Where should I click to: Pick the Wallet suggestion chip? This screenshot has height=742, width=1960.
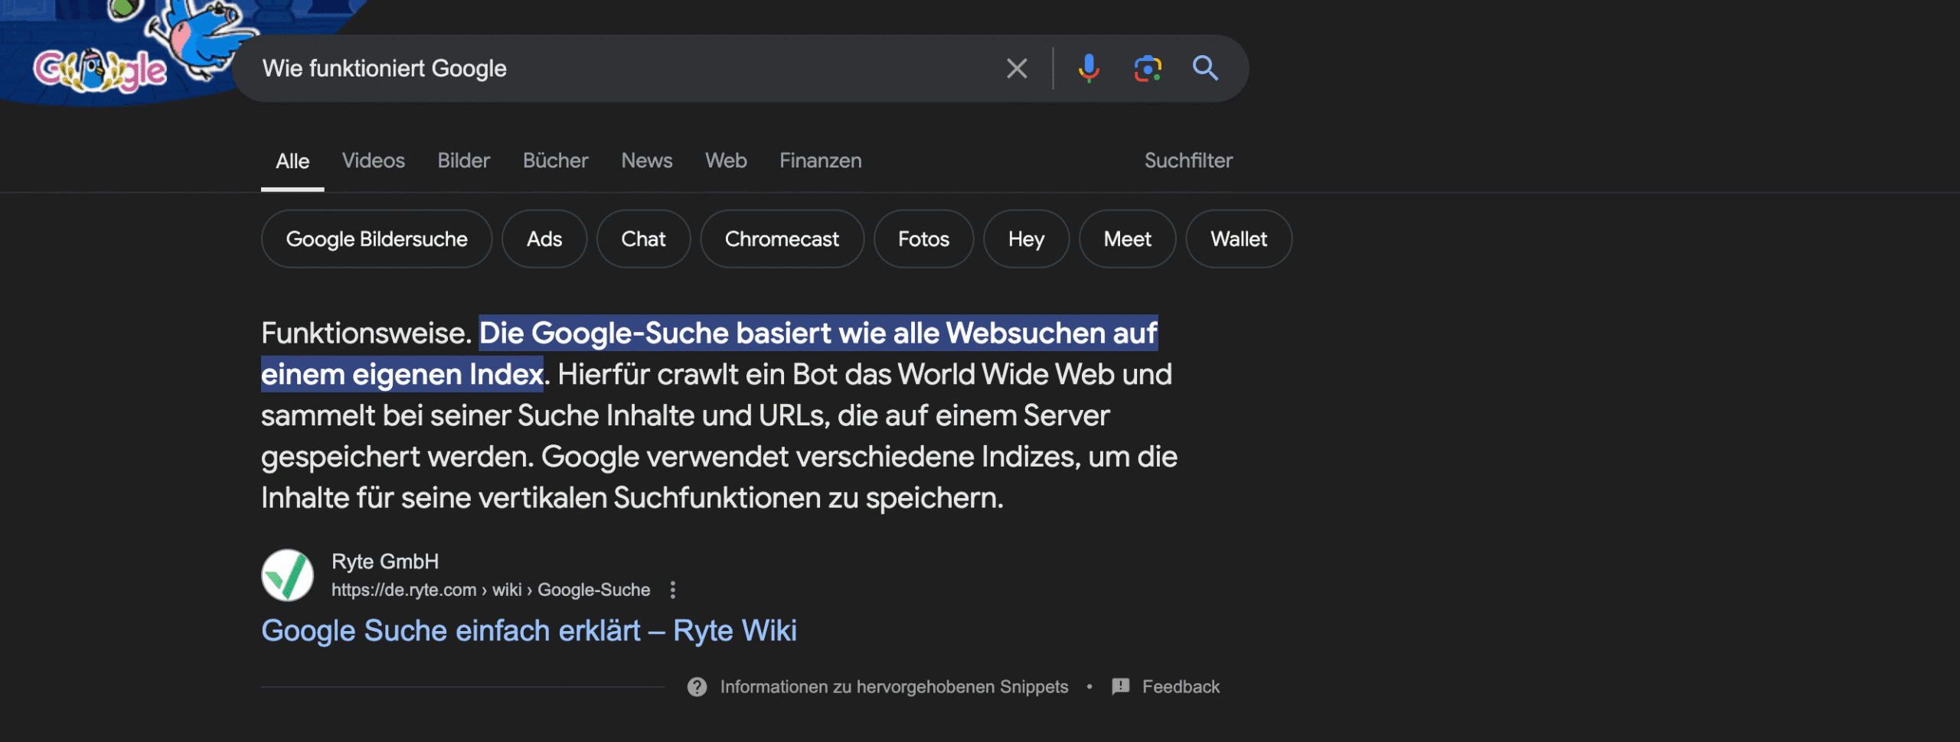(x=1239, y=239)
